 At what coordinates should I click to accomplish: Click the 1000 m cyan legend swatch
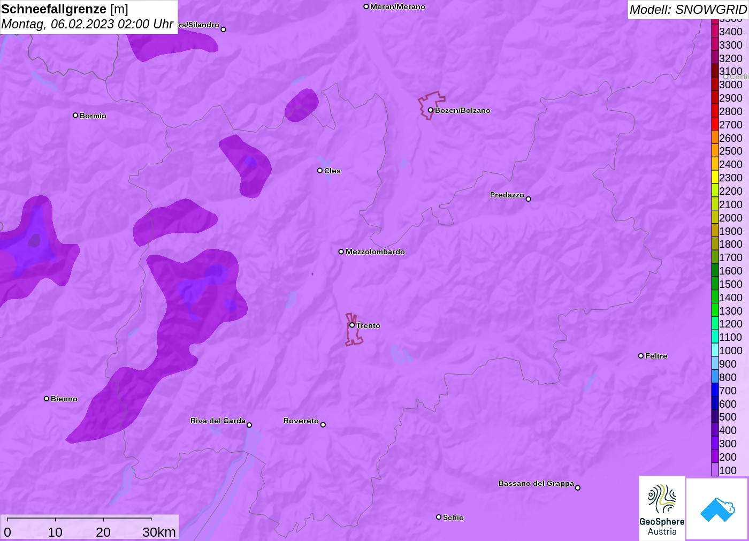[x=715, y=350]
